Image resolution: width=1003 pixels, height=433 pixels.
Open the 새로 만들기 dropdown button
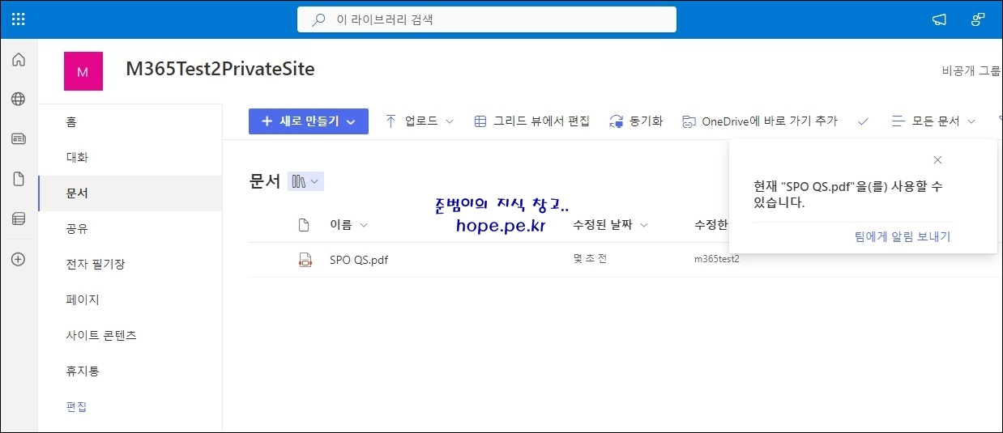coord(309,121)
